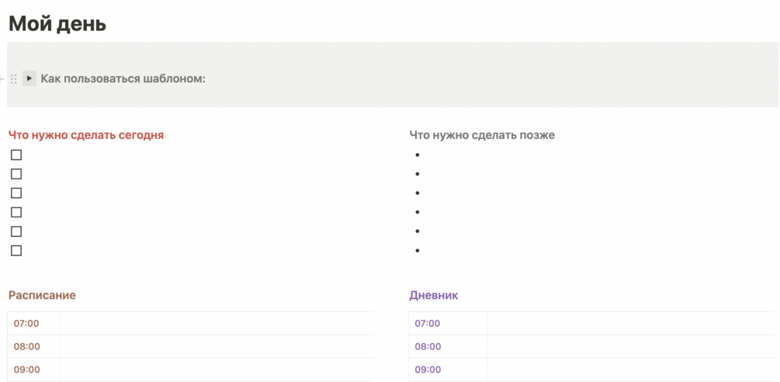
Task: Check the first to-do checkbox
Action: pos(16,155)
